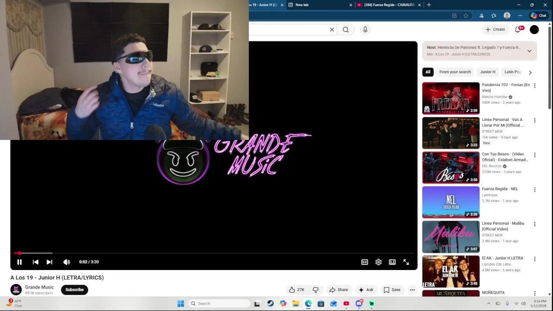Open options for Linea Personal - Malibu video
553x311 pixels.
535,224
